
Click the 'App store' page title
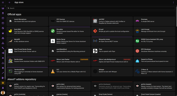point(19,2)
